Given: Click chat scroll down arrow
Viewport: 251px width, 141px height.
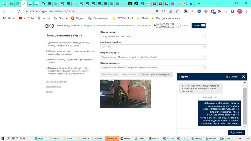Looking at the screenshot, I should pos(245,126).
